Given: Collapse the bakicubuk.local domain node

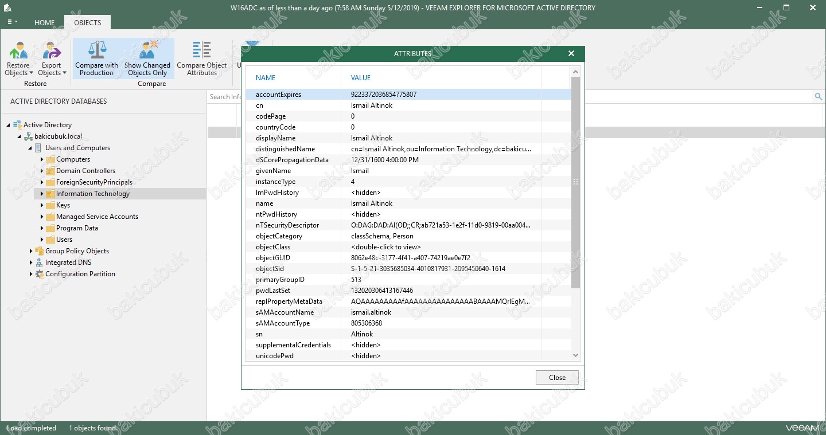Looking at the screenshot, I should (x=20, y=136).
